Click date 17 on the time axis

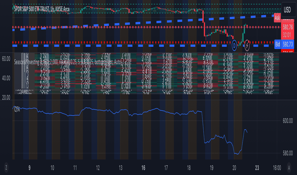[166, 168]
